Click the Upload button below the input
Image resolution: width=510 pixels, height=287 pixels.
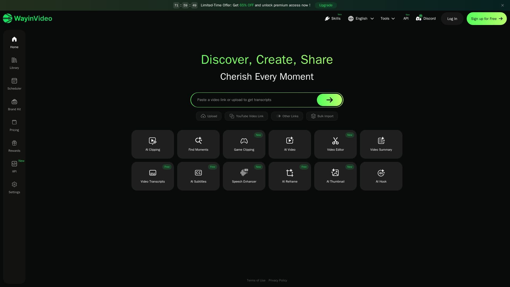pyautogui.click(x=209, y=116)
